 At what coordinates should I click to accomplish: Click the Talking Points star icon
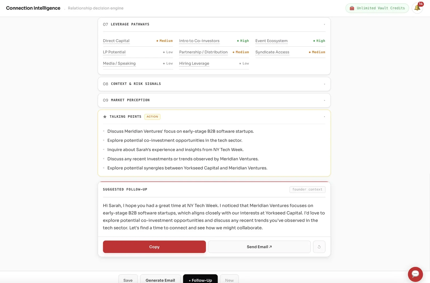[105, 117]
